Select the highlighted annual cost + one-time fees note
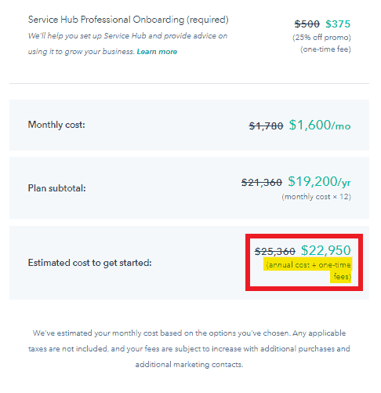This screenshot has height=393, width=381. pyautogui.click(x=308, y=271)
